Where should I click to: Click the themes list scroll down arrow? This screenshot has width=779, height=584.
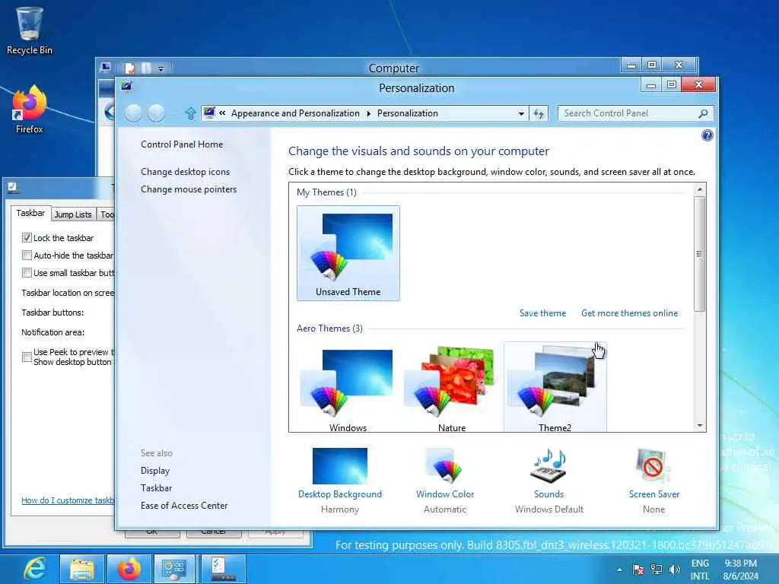click(x=700, y=426)
